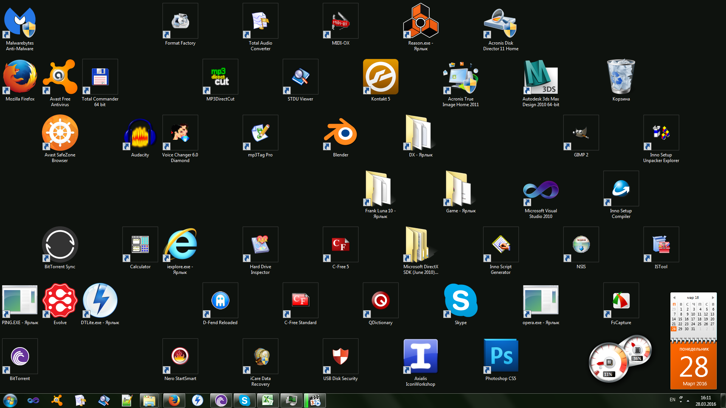This screenshot has height=408, width=726.
Task: Open the PING.EXE shortcut
Action: point(20,301)
